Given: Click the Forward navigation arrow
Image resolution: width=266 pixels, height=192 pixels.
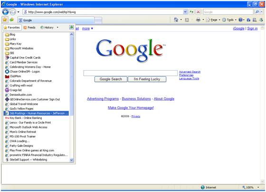Looking at the screenshot, I should pos(12,12).
